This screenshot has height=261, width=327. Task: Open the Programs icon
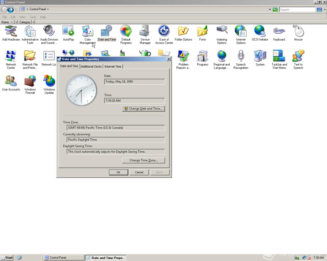[x=203, y=58]
